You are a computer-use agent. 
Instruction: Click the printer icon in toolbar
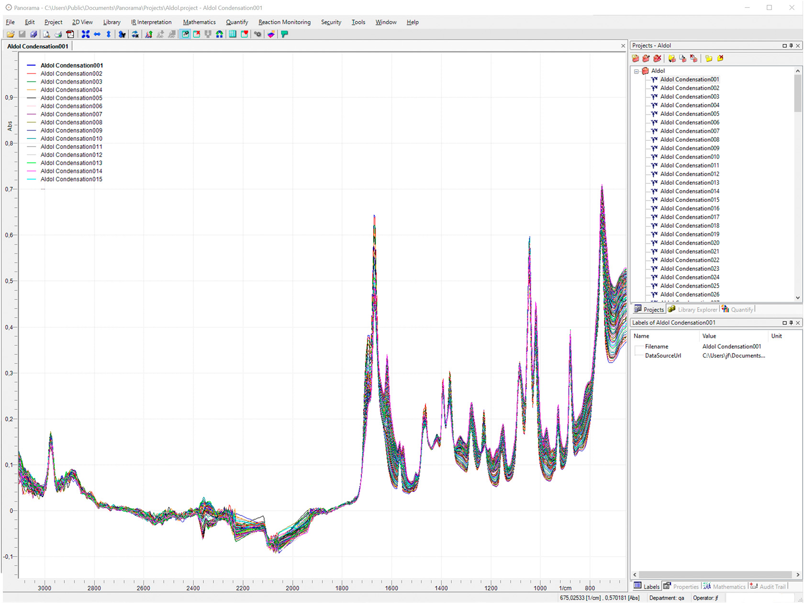pos(58,34)
